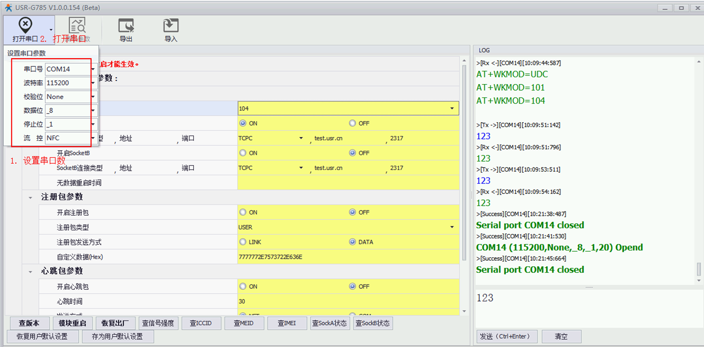Collapse the 注册包参数 section
This screenshot has height=347, width=704.
[31, 197]
